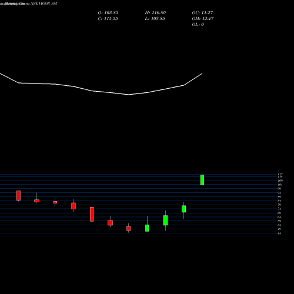Select the lowest green candle near 49
Screen dimensions: 294x294
[x=147, y=228]
